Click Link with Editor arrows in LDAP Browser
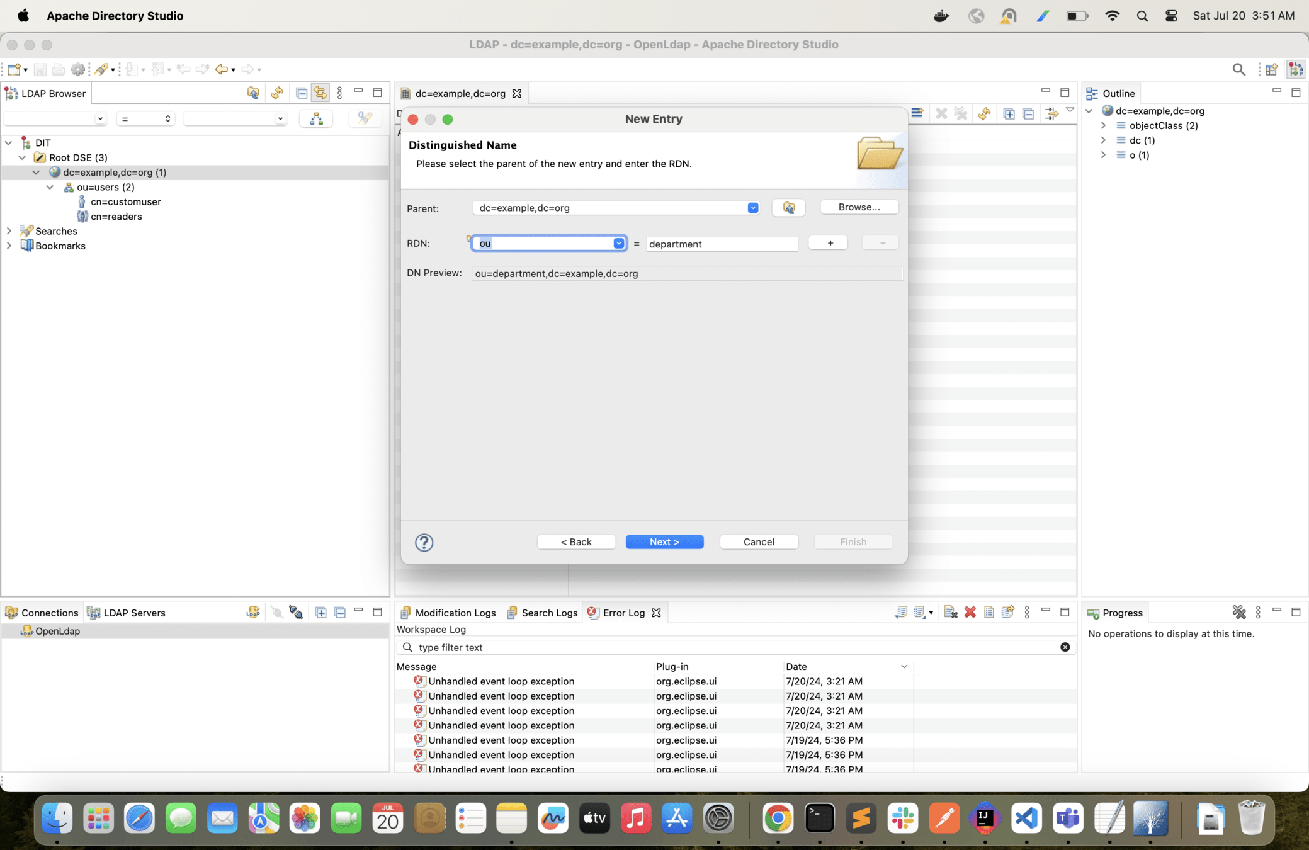Viewport: 1309px width, 850px height. [x=320, y=93]
